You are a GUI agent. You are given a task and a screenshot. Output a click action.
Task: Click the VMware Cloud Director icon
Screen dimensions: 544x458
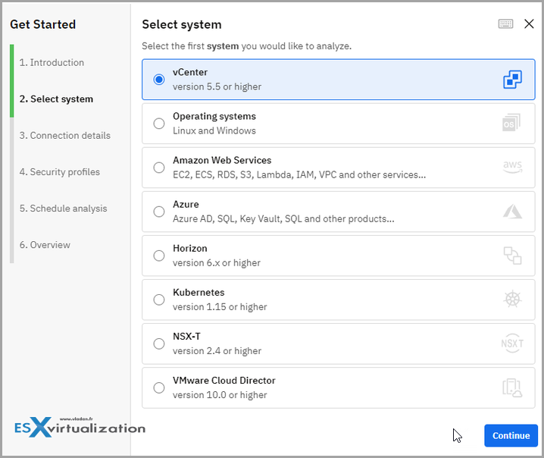tap(512, 387)
